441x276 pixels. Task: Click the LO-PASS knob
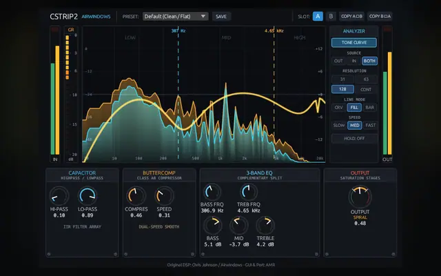(x=88, y=195)
